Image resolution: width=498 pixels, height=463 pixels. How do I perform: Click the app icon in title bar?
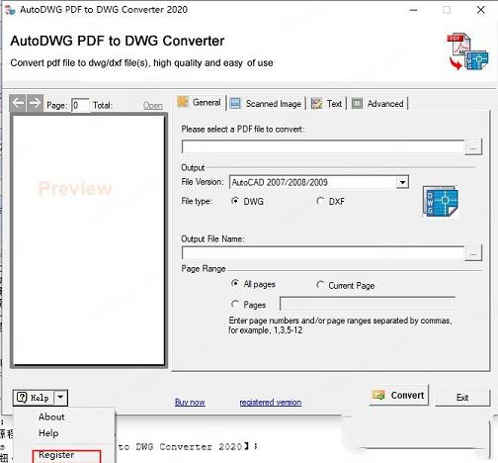coord(10,10)
